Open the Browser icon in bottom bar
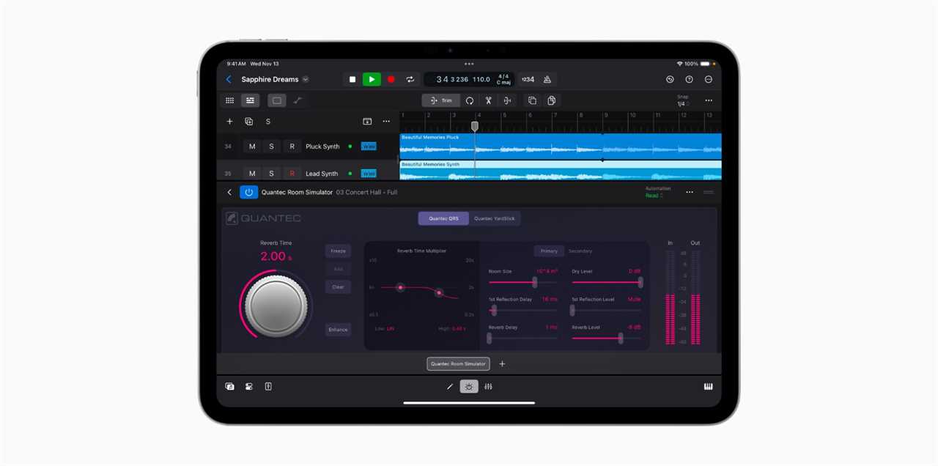This screenshot has height=466, width=938. coord(230,386)
